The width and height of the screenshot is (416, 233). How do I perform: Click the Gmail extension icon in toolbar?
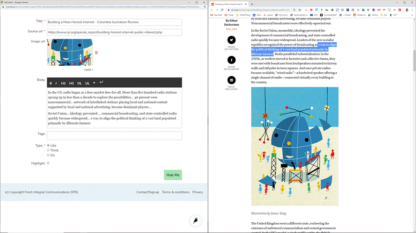[x=379, y=10]
